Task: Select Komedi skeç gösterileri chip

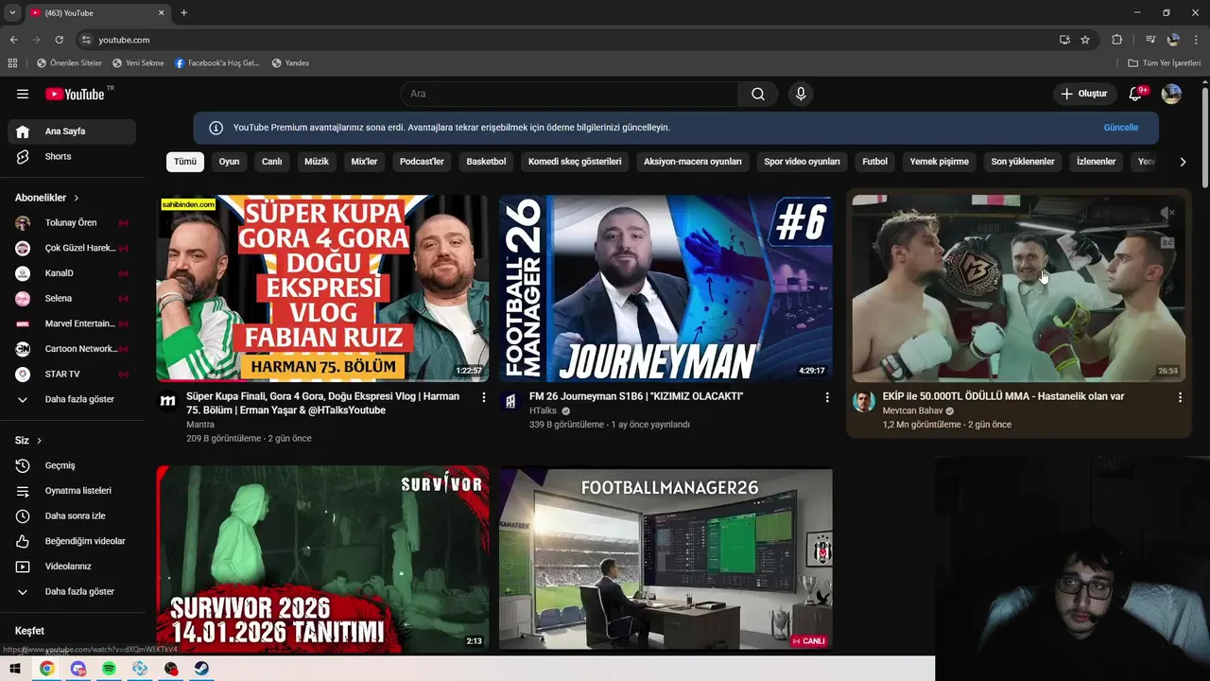Action: [575, 162]
